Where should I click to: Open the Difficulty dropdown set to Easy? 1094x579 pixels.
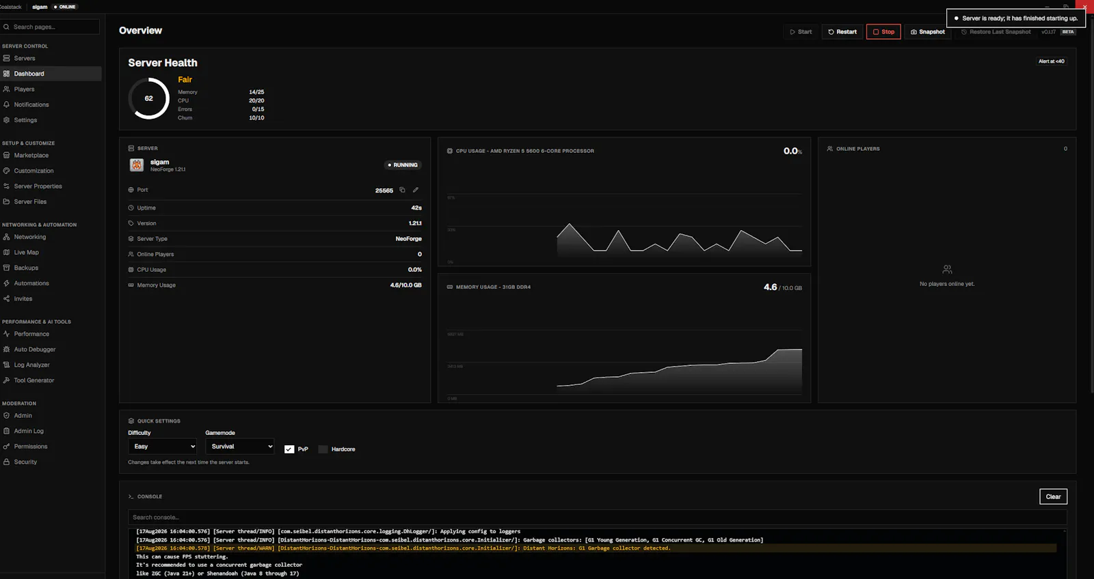162,447
